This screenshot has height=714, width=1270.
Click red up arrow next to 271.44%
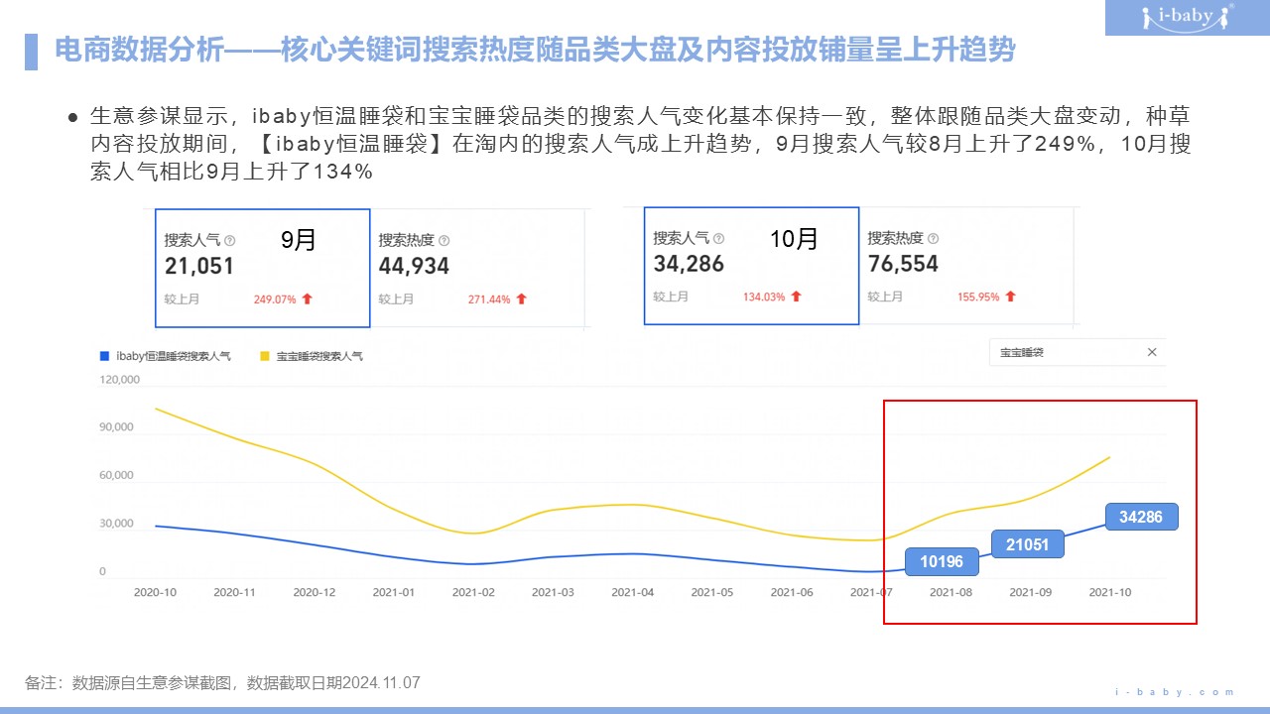tap(521, 298)
